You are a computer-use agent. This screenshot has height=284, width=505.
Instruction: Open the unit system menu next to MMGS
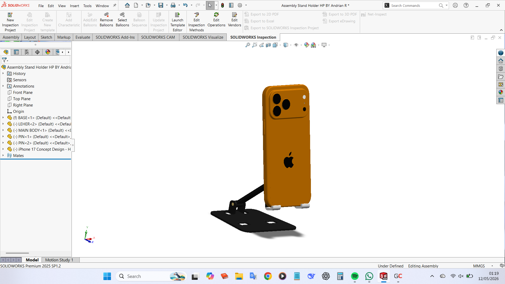(492, 266)
